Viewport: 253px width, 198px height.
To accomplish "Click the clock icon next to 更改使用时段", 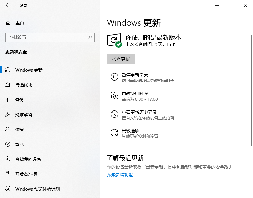I will (114, 95).
